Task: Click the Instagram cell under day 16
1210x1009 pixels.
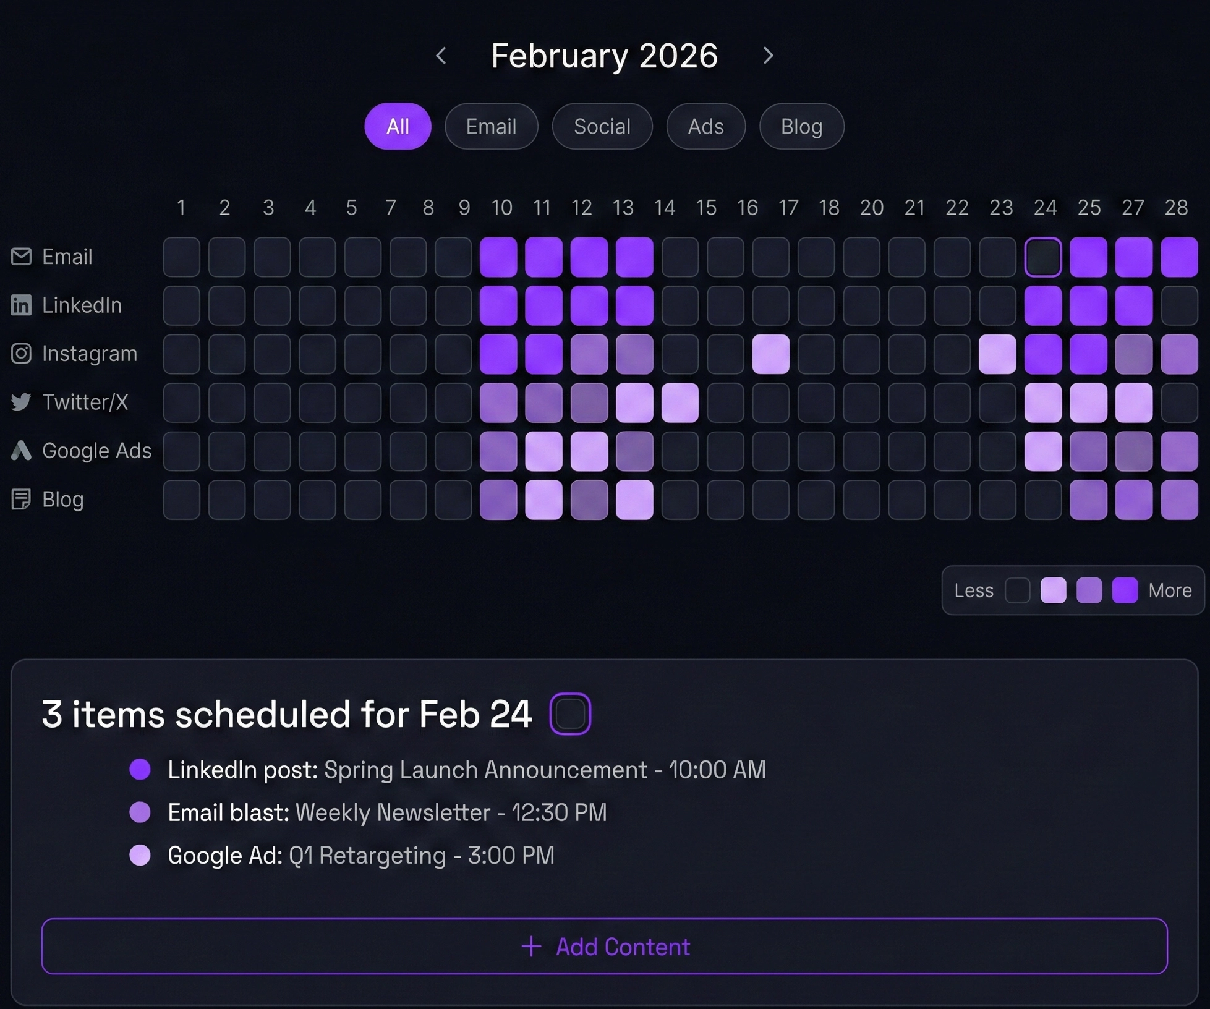Action: click(x=770, y=354)
